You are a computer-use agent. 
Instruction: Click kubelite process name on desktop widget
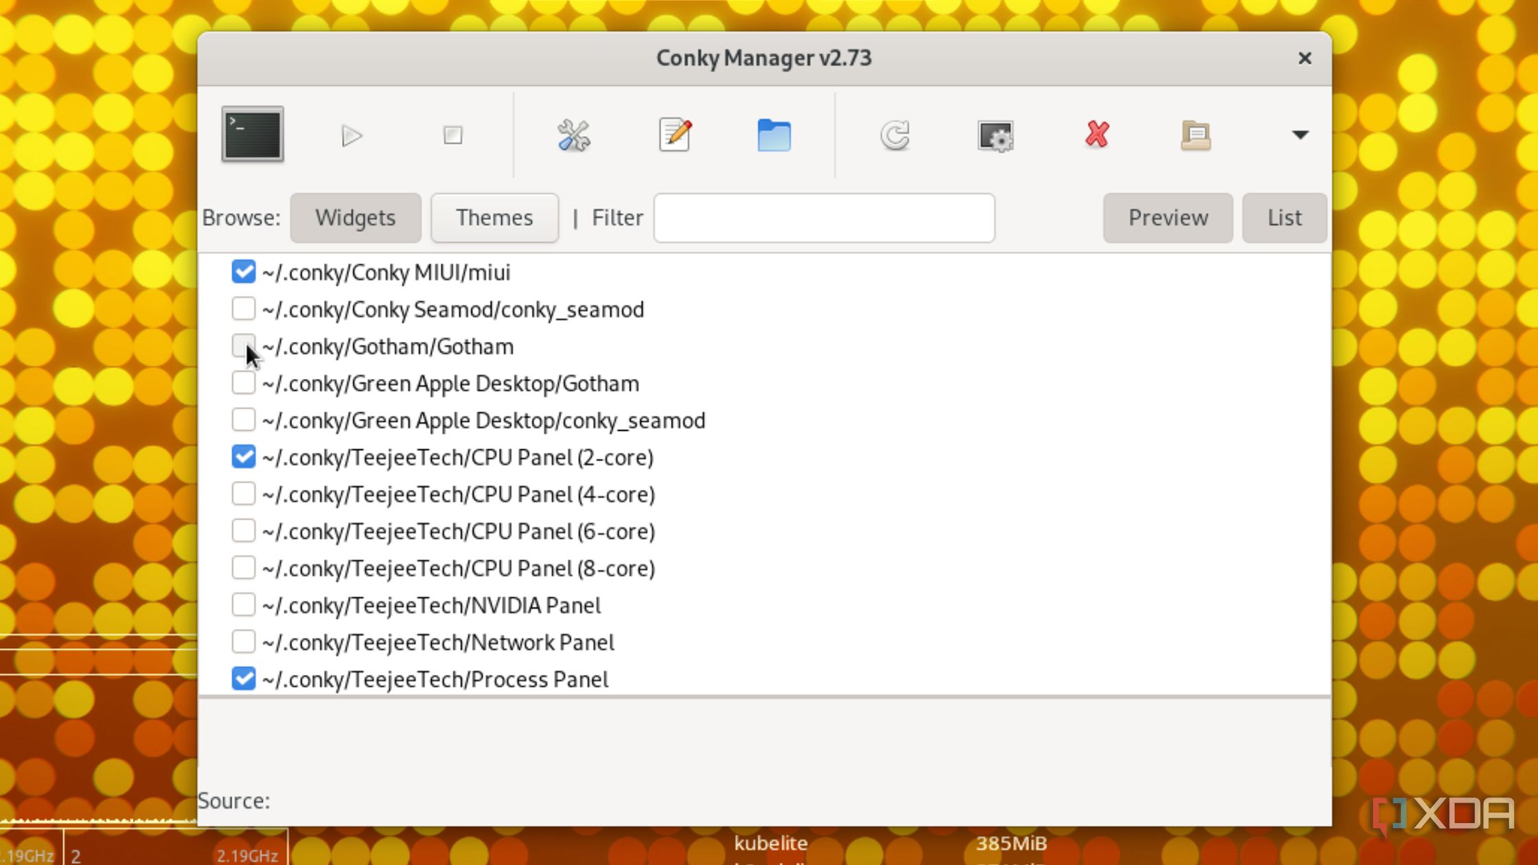pos(770,843)
